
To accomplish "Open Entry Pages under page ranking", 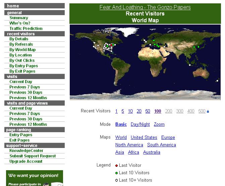I will 21,135.
